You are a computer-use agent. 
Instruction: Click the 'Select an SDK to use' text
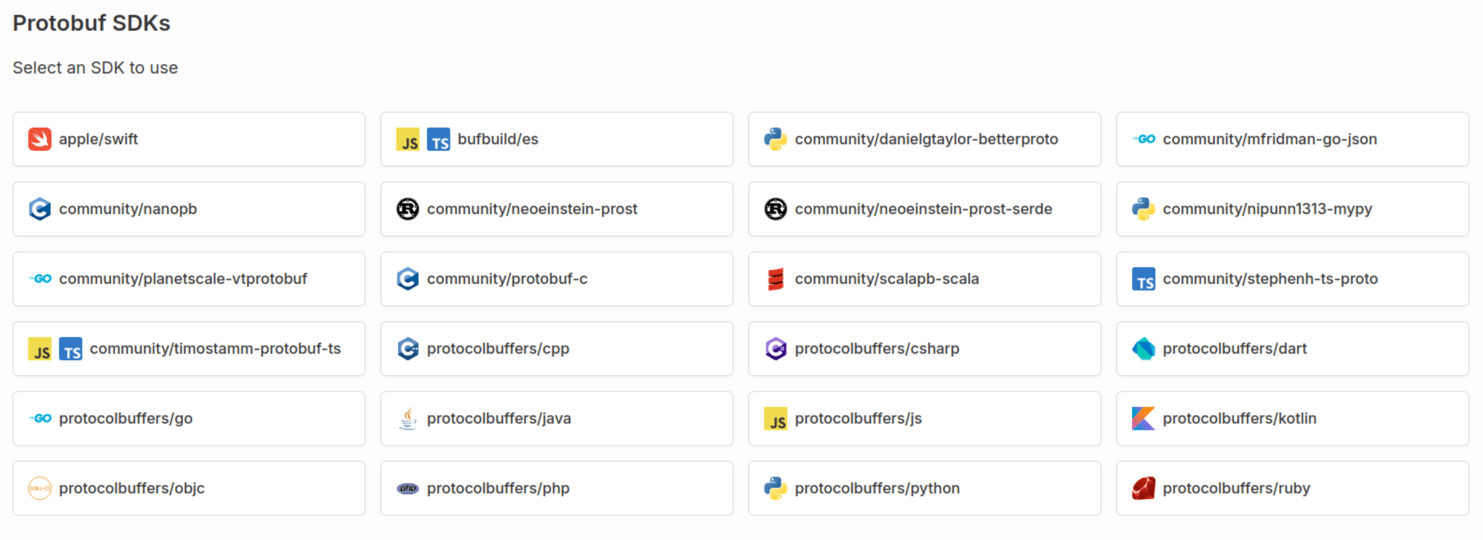tap(96, 68)
